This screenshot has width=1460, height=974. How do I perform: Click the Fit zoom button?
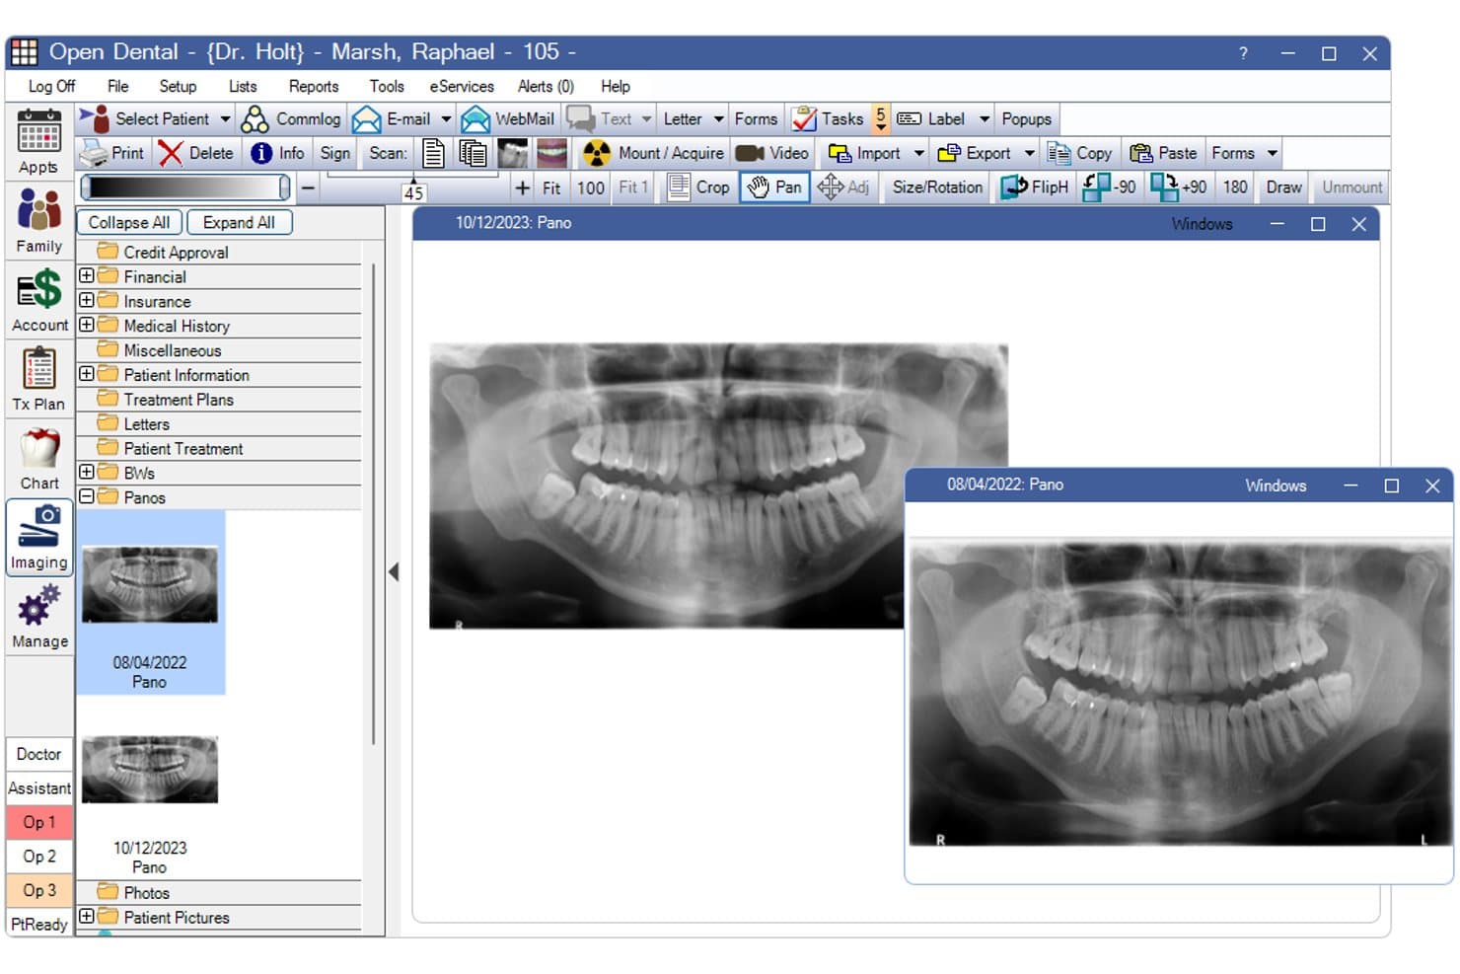click(x=551, y=187)
